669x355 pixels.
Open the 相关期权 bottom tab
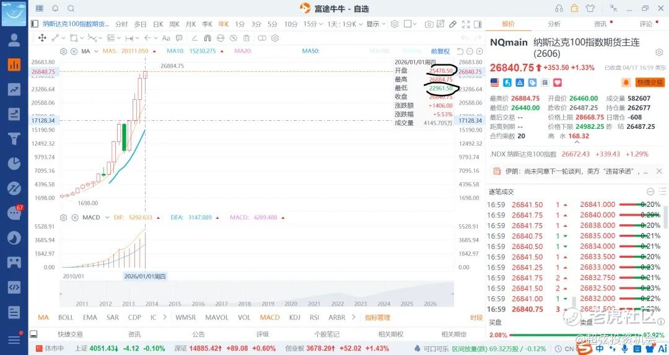391,334
